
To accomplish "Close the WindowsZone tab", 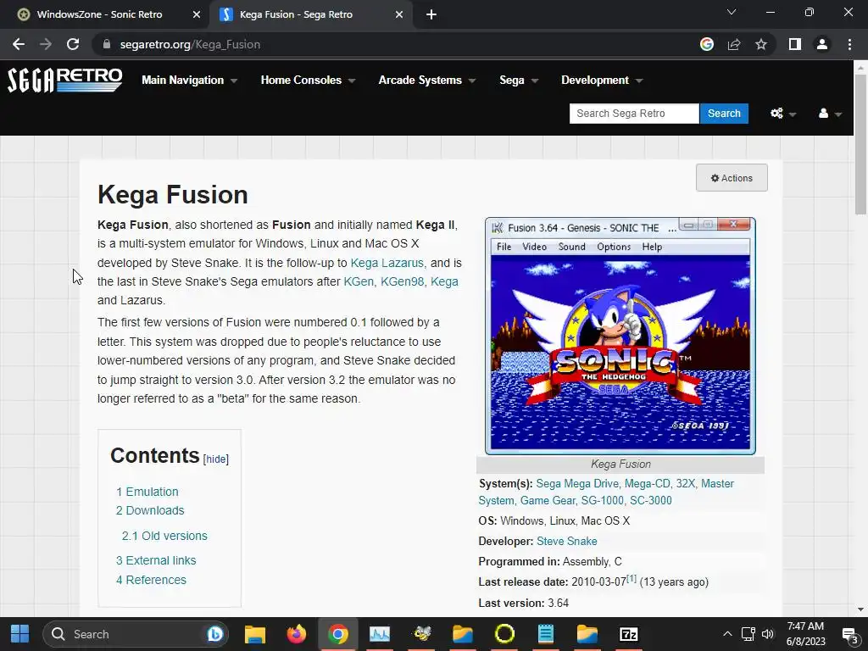I will [196, 14].
